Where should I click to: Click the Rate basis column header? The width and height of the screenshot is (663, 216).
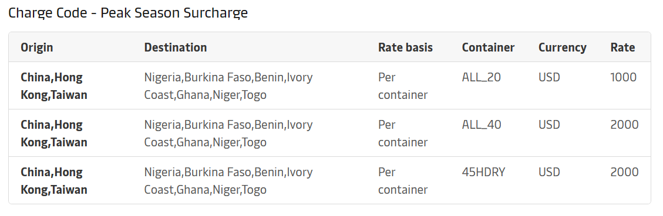tap(406, 47)
